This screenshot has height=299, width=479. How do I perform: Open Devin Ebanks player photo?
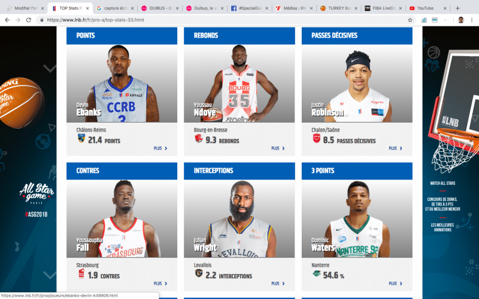[122, 83]
